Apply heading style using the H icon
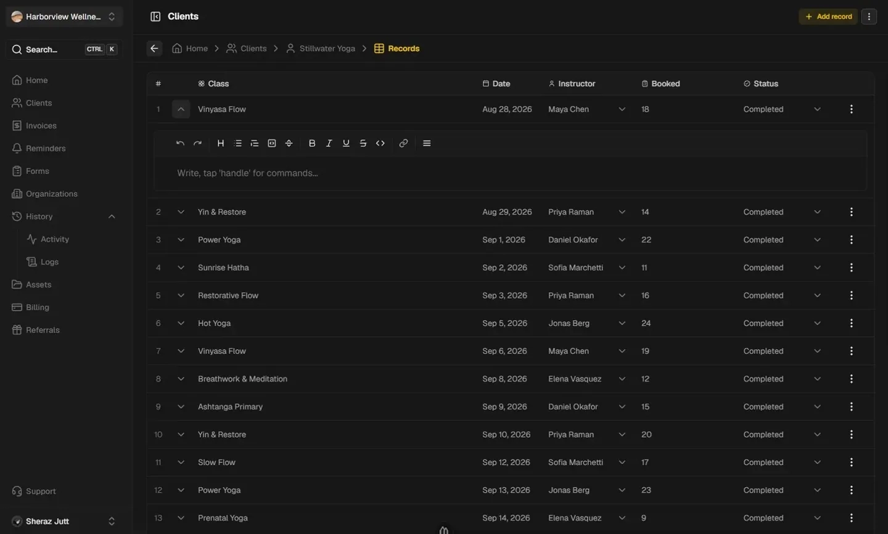The height and width of the screenshot is (534, 888). click(x=221, y=143)
